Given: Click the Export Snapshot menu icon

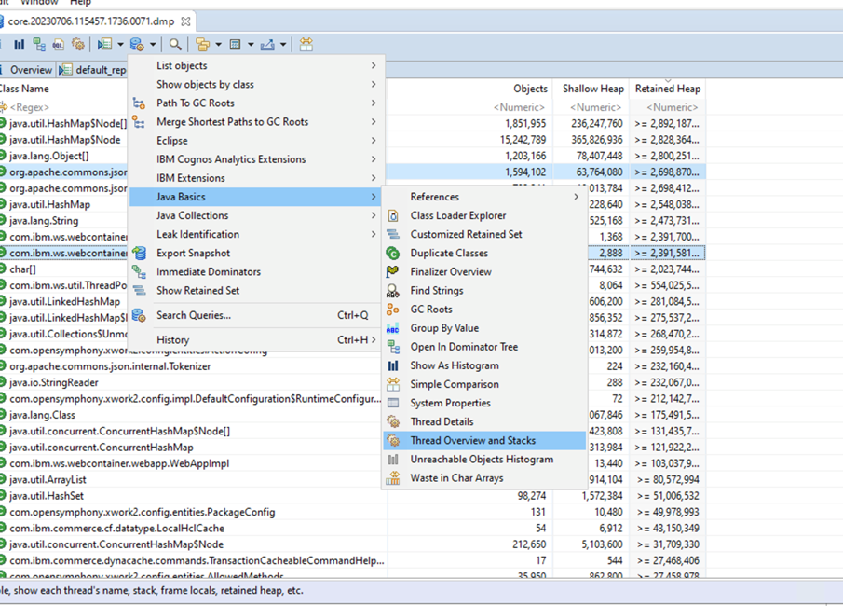Looking at the screenshot, I should coord(139,254).
